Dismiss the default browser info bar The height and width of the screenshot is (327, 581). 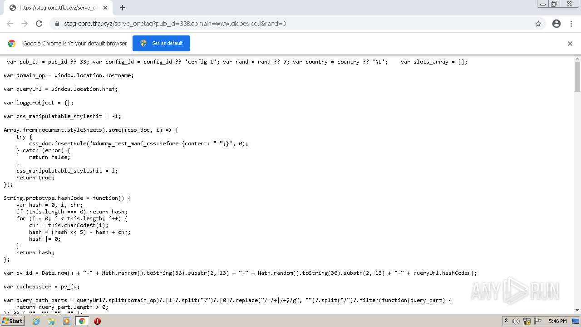[570, 44]
